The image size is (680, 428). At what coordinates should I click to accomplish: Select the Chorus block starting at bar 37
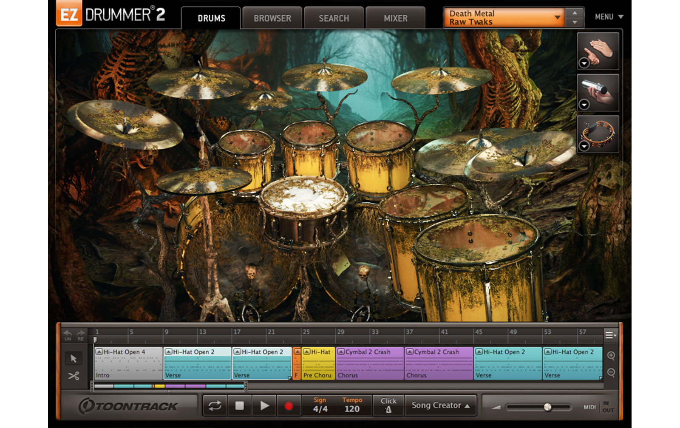(x=439, y=364)
